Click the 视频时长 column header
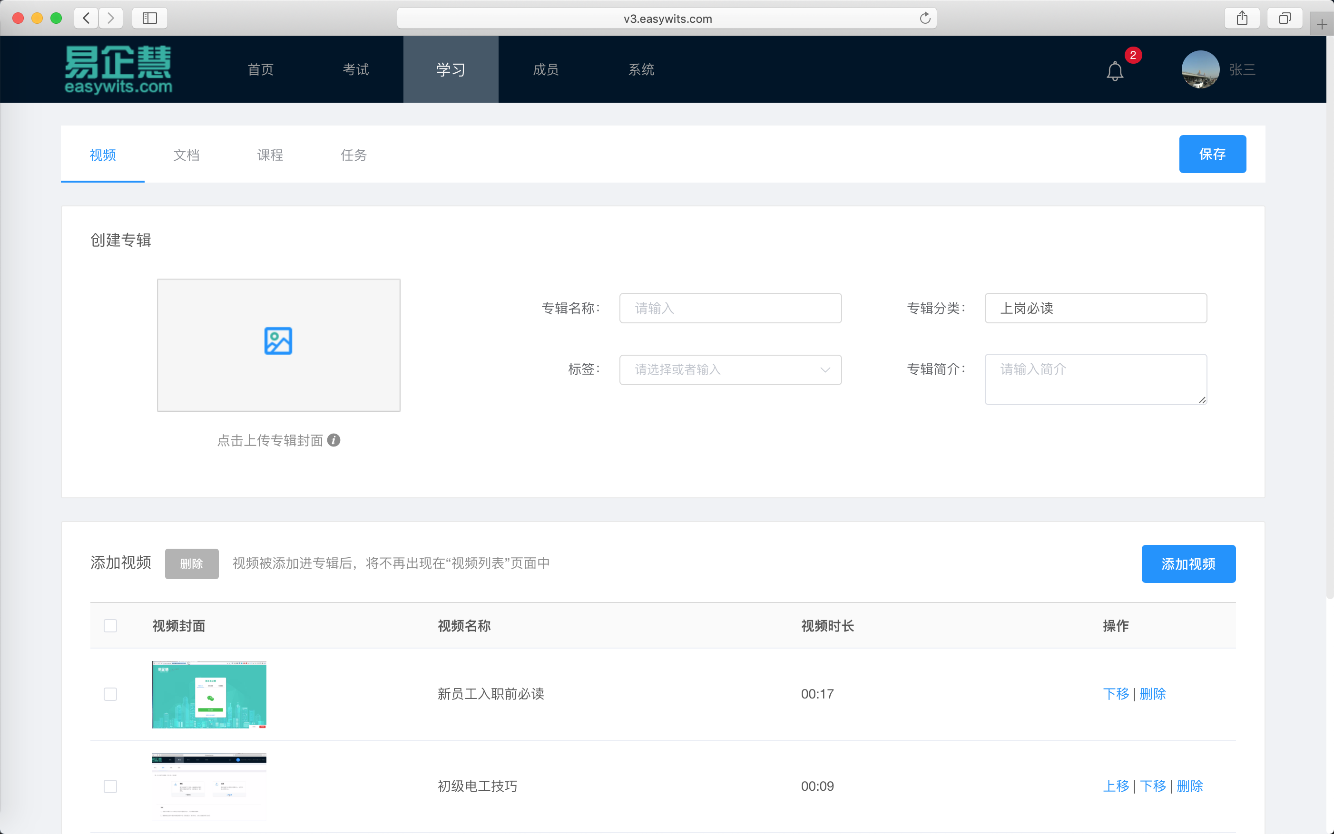The image size is (1334, 834). coord(827,626)
